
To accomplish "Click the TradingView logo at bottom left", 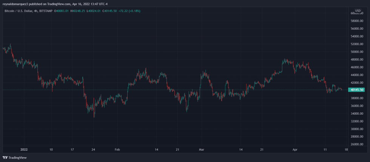I will (x=15, y=158).
